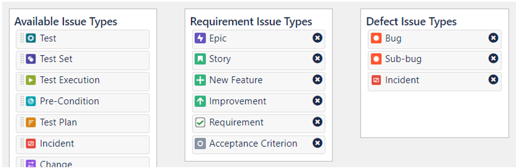Click the Pre-Condition icon
Viewport: 516px width, 168px height.
point(31,101)
